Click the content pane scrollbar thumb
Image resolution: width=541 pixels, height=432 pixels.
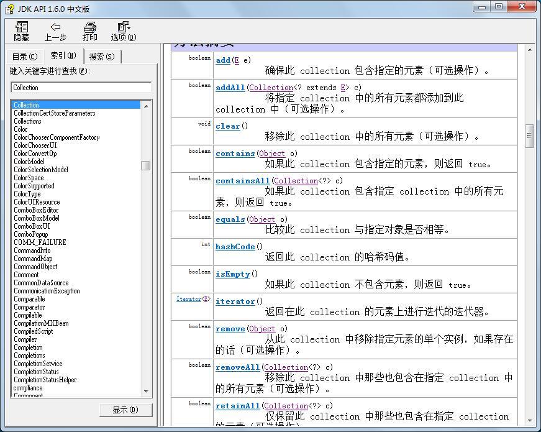pyautogui.click(x=529, y=136)
